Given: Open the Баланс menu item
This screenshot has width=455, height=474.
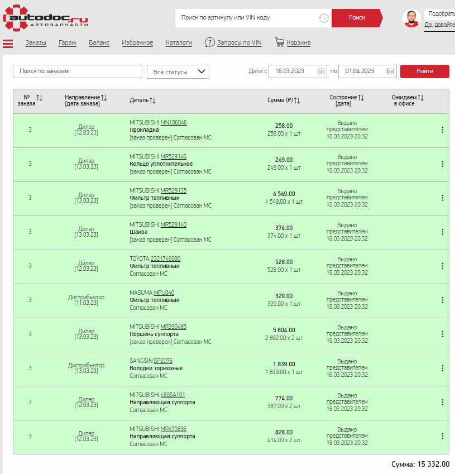Looking at the screenshot, I should (99, 42).
